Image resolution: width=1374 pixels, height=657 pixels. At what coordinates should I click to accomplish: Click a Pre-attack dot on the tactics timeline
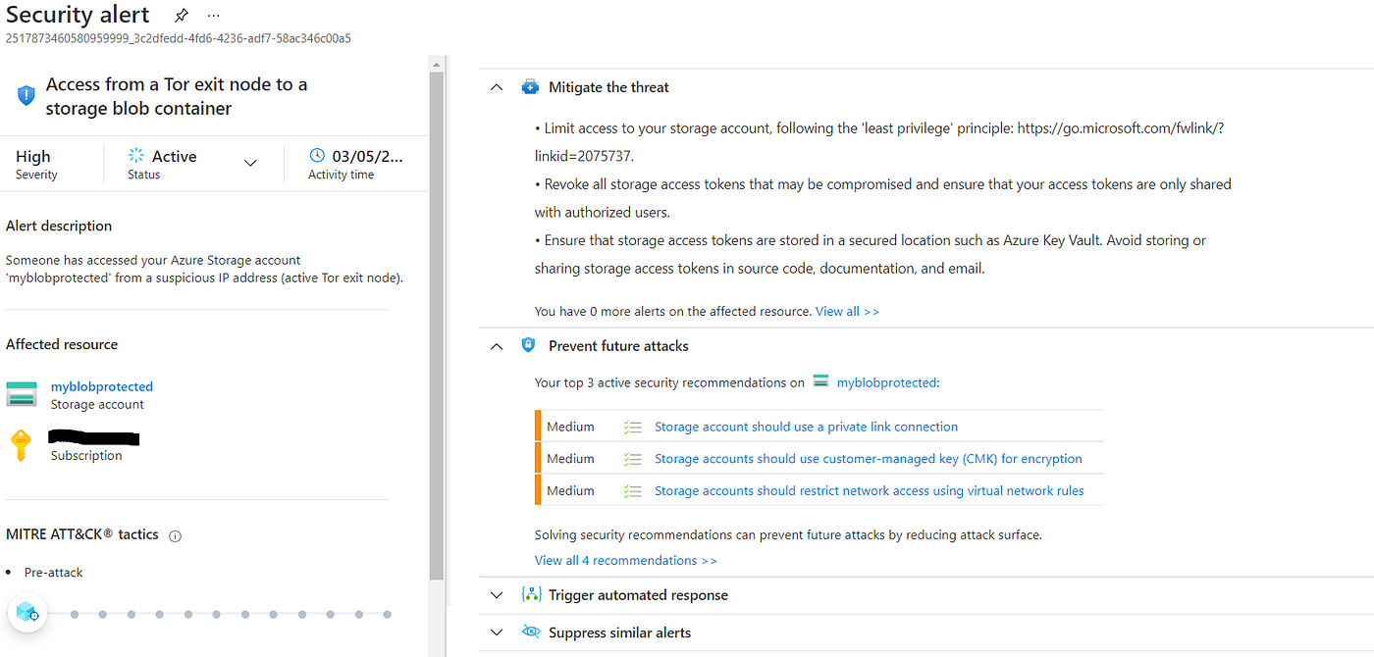tap(74, 614)
